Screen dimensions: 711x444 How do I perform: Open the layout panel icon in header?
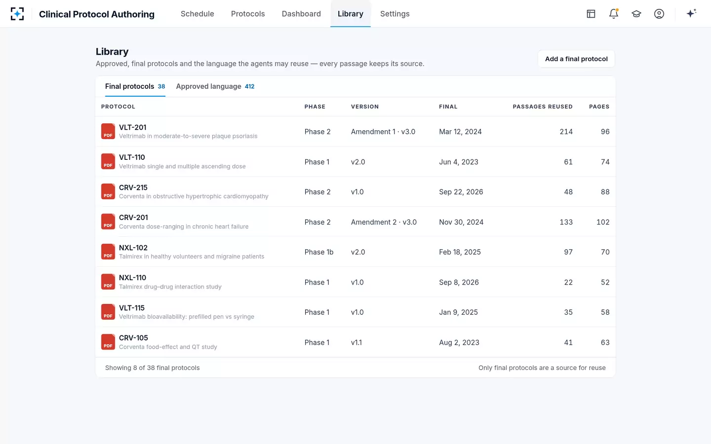(591, 14)
